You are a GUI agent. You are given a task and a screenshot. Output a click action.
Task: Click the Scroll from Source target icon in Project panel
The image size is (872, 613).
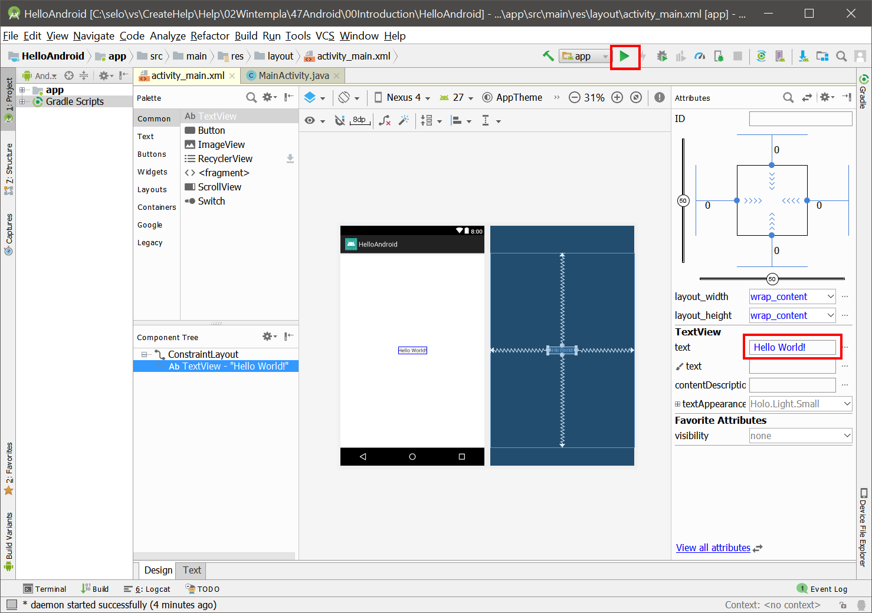69,75
